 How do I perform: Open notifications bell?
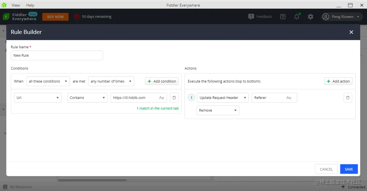[x=297, y=17]
